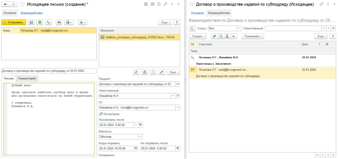Image resolution: width=339 pixels, height=159 pixels.
Task: Click the floppy disk save icon
Action: pos(31,22)
